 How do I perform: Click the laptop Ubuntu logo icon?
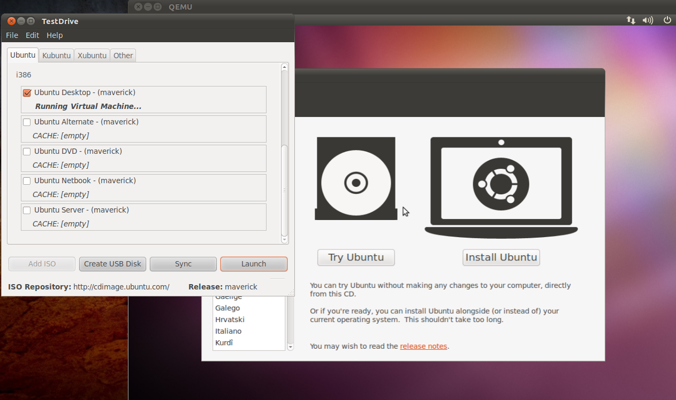[501, 187]
